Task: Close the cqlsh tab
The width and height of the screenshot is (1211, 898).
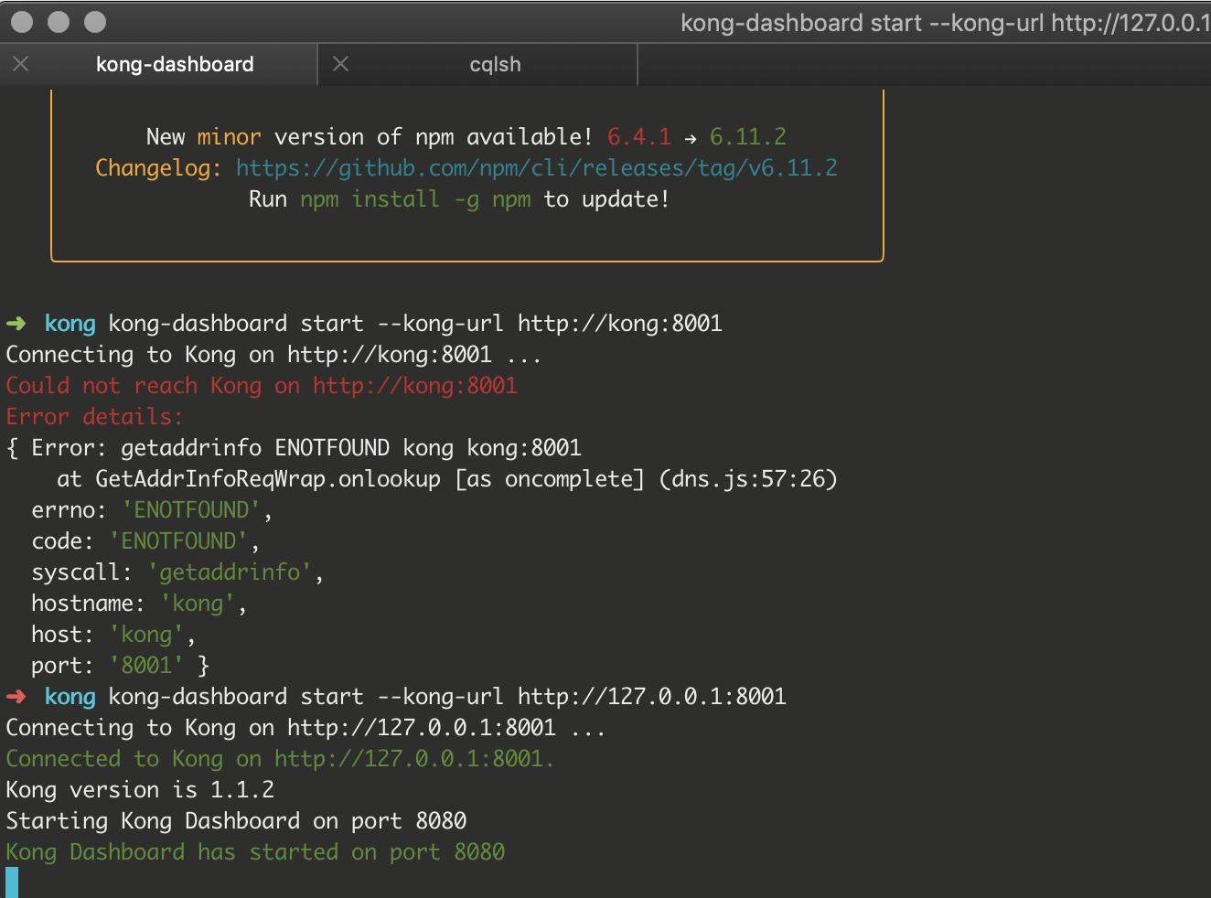Action: coord(340,64)
